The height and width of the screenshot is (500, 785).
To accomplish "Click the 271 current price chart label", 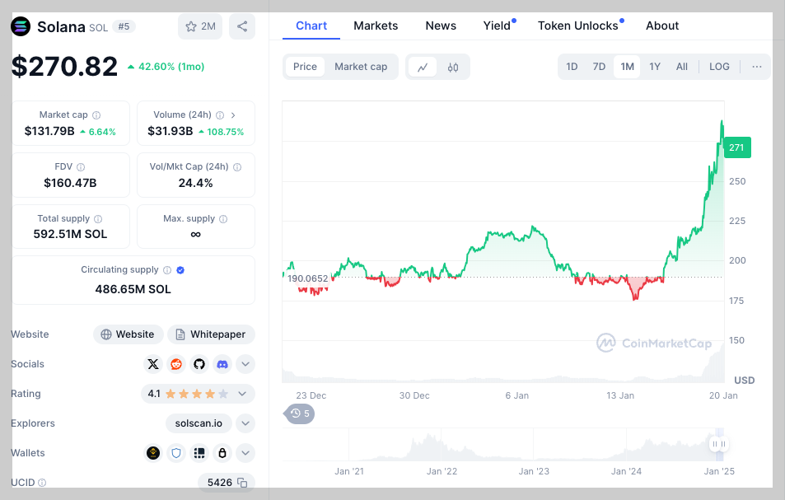I will pos(737,147).
